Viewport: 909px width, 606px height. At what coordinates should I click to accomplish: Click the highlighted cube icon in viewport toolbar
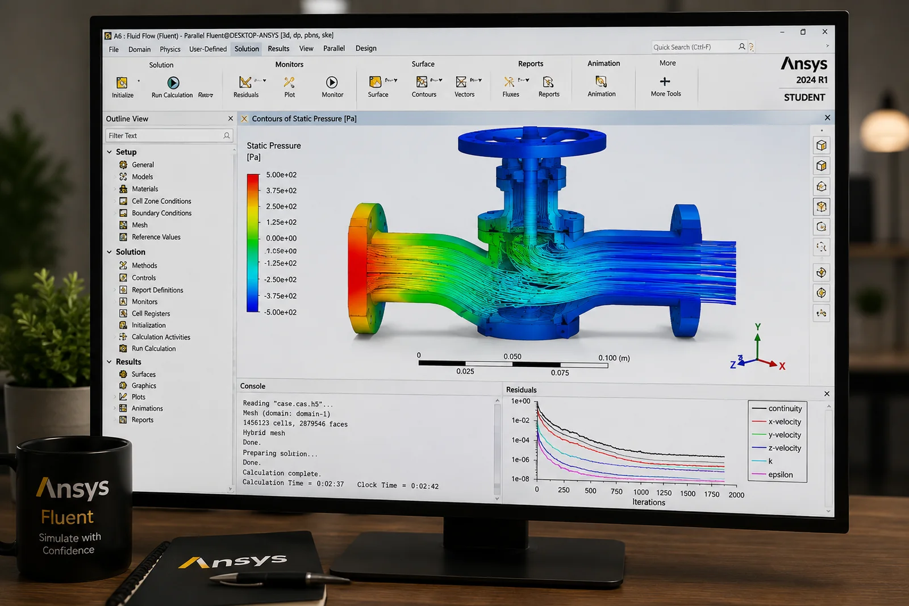(x=822, y=207)
